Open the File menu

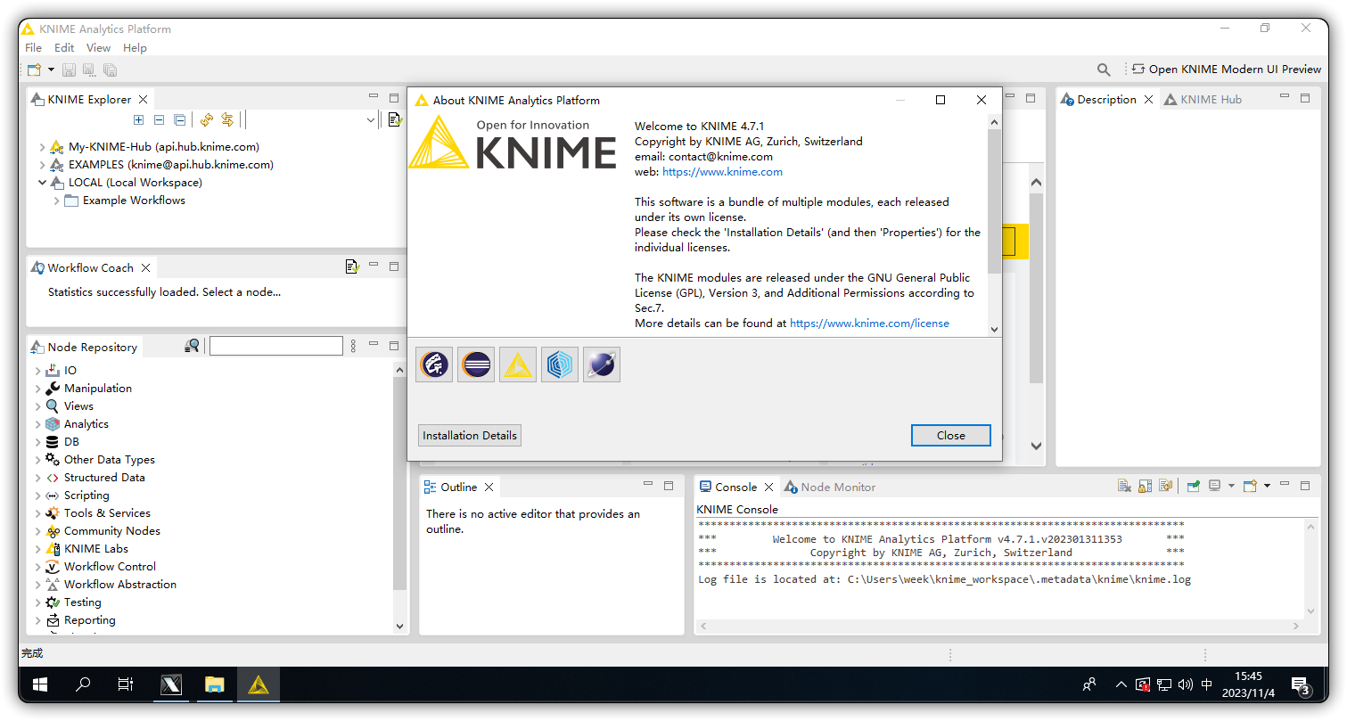[x=33, y=48]
